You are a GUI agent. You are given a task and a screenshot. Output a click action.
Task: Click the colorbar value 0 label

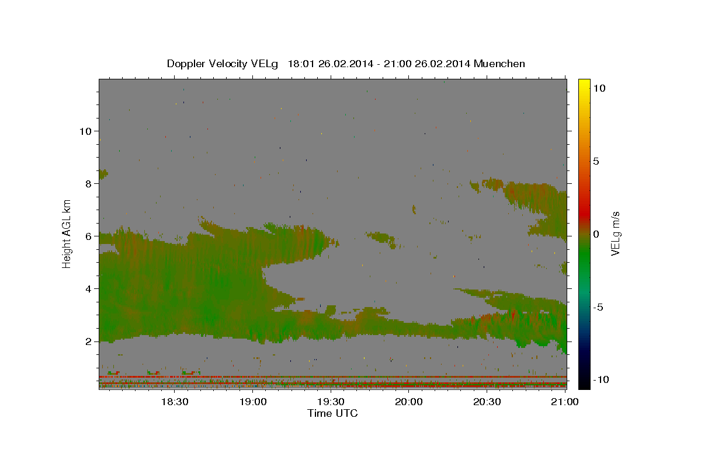click(596, 234)
